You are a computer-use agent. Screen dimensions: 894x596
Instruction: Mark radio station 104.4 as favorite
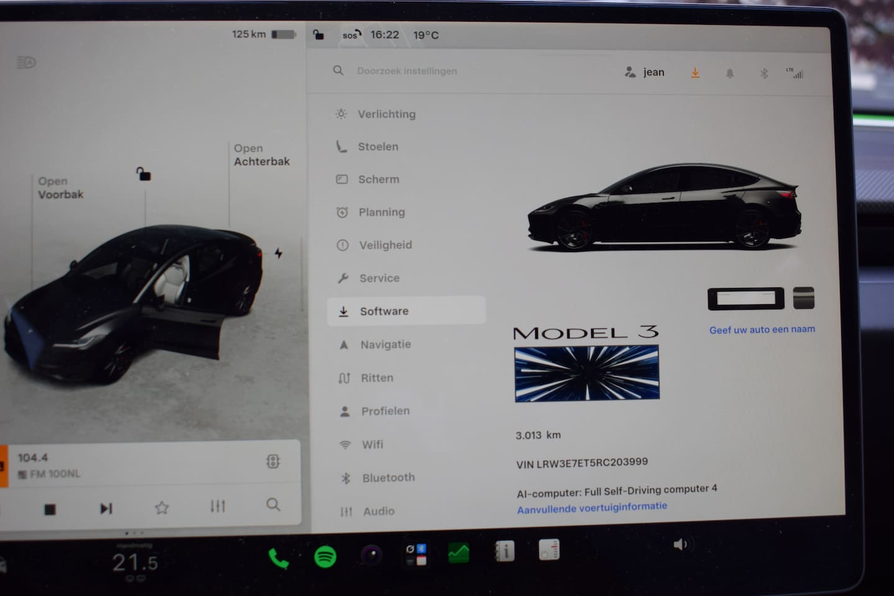point(161,508)
